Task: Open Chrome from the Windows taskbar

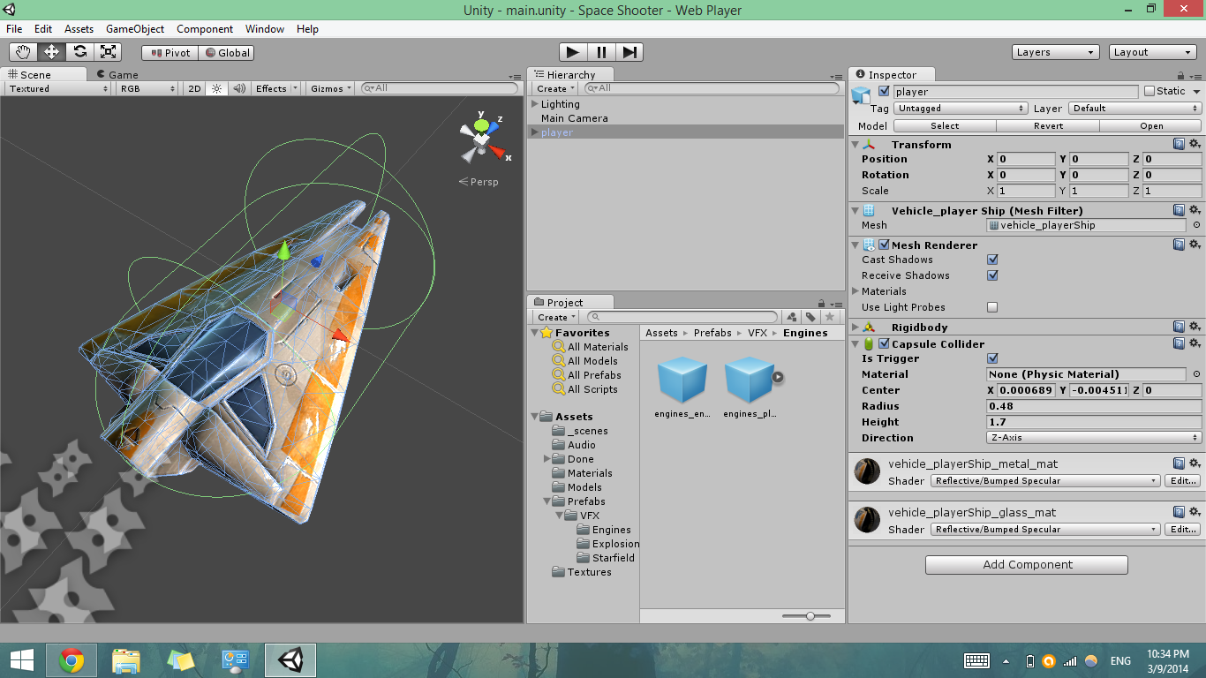Action: (72, 660)
